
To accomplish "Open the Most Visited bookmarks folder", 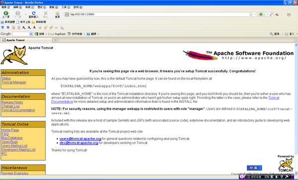I will pos(8,22).
